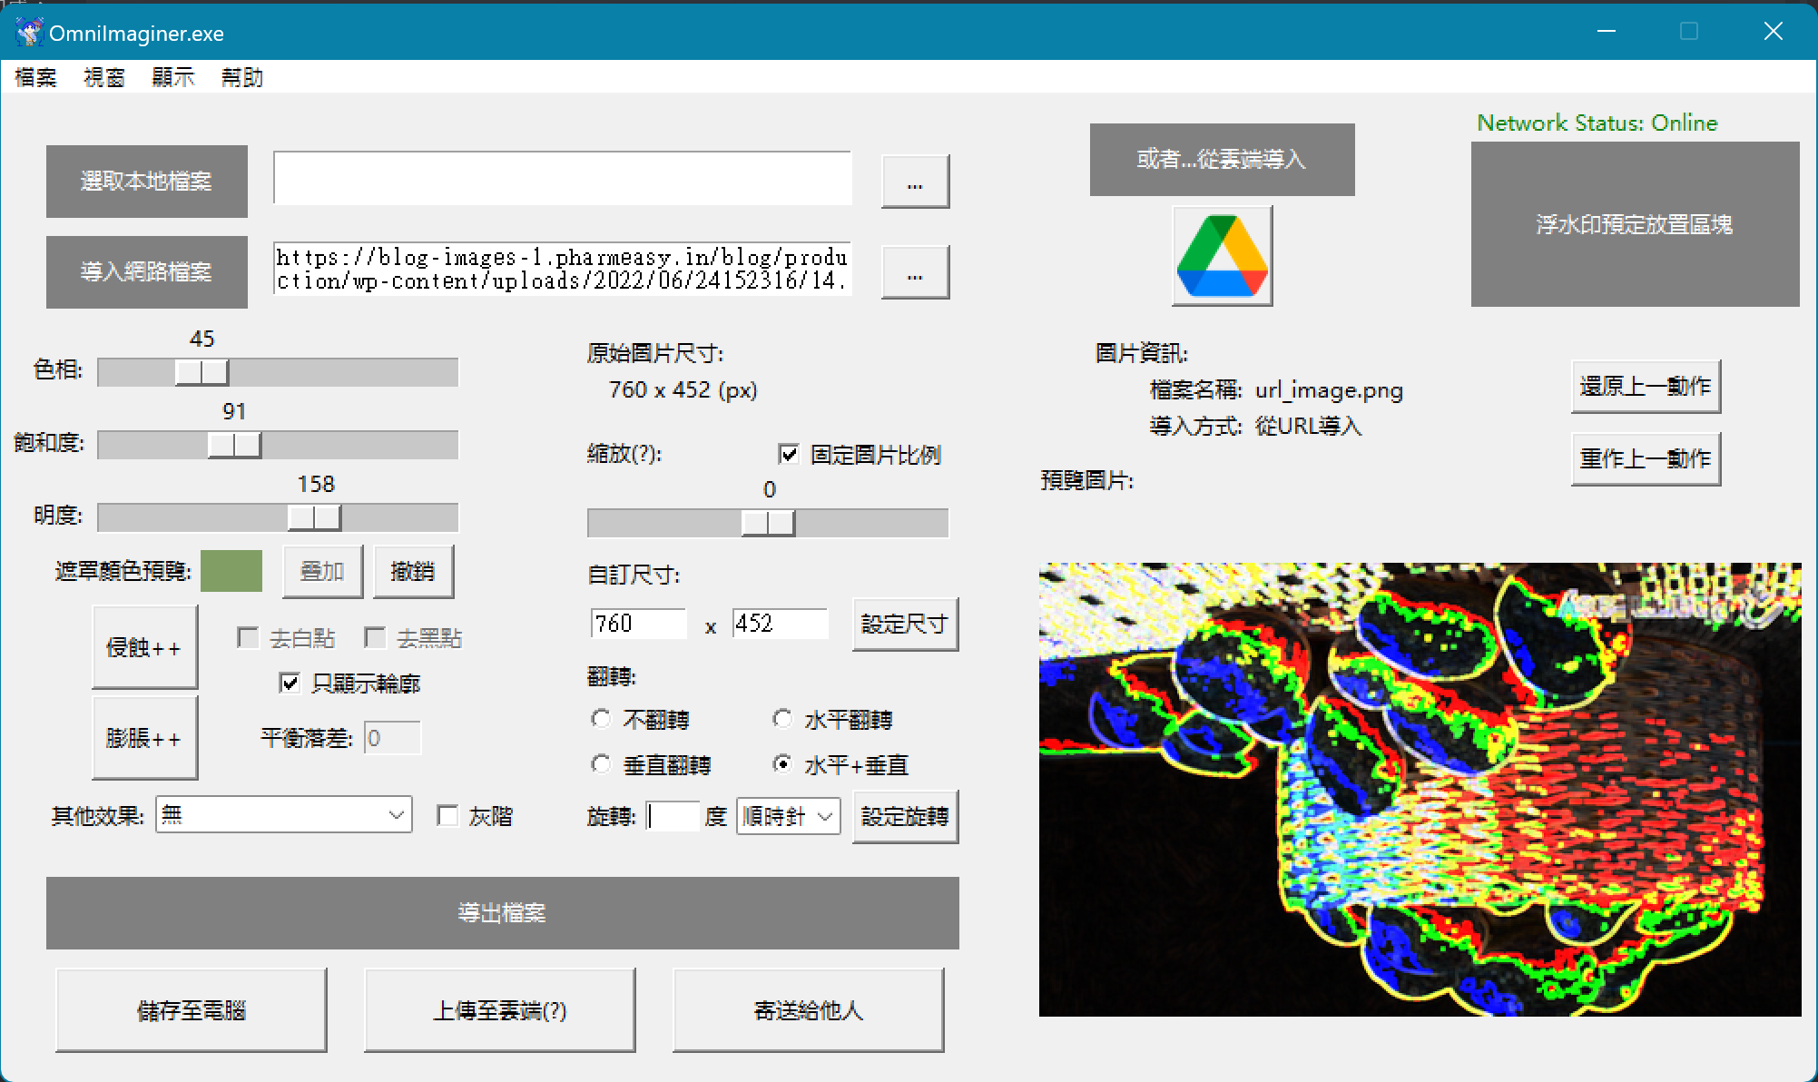Uncheck the 只顯示輪廓 checkbox
The image size is (1818, 1082).
tap(290, 683)
